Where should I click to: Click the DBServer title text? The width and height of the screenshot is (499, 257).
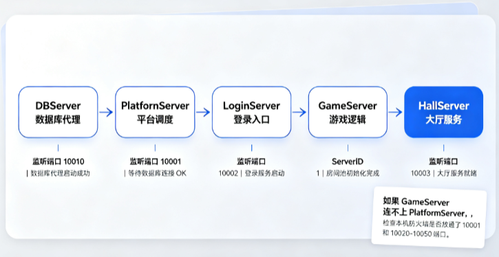pyautogui.click(x=59, y=106)
